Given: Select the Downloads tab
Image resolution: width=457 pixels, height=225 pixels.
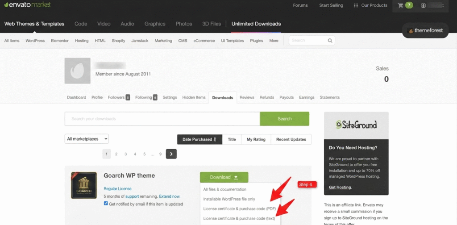Looking at the screenshot, I should tap(223, 98).
